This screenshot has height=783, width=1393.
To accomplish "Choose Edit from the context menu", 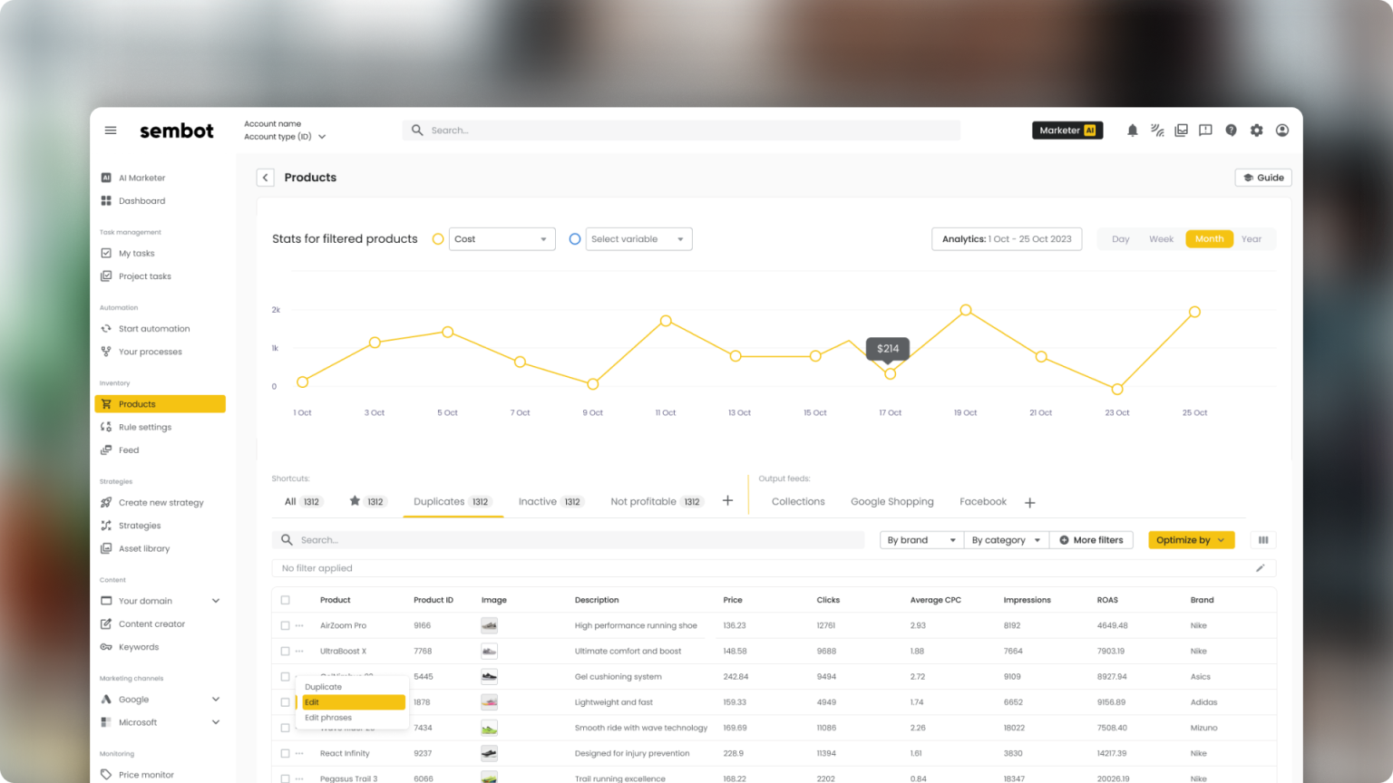I will [x=351, y=701].
